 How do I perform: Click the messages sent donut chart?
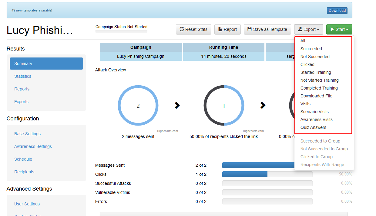138,106
